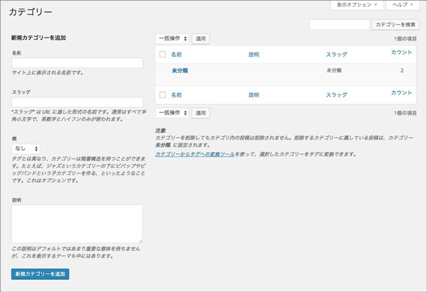
Task: Sort by 説明 in the table footer
Action: (x=254, y=94)
